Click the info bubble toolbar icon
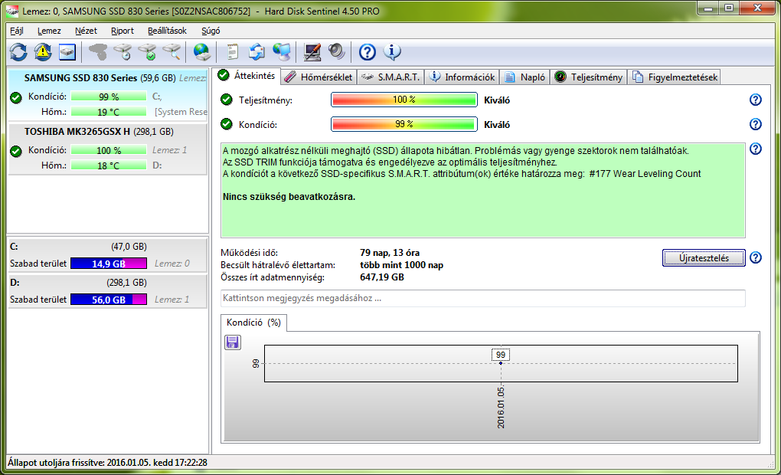The width and height of the screenshot is (781, 475). tap(392, 52)
